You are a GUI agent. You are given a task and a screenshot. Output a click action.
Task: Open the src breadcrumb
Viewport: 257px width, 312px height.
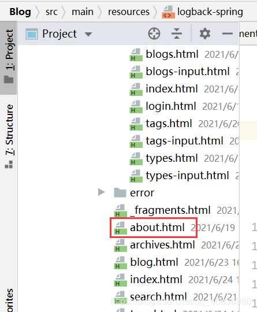tap(51, 12)
